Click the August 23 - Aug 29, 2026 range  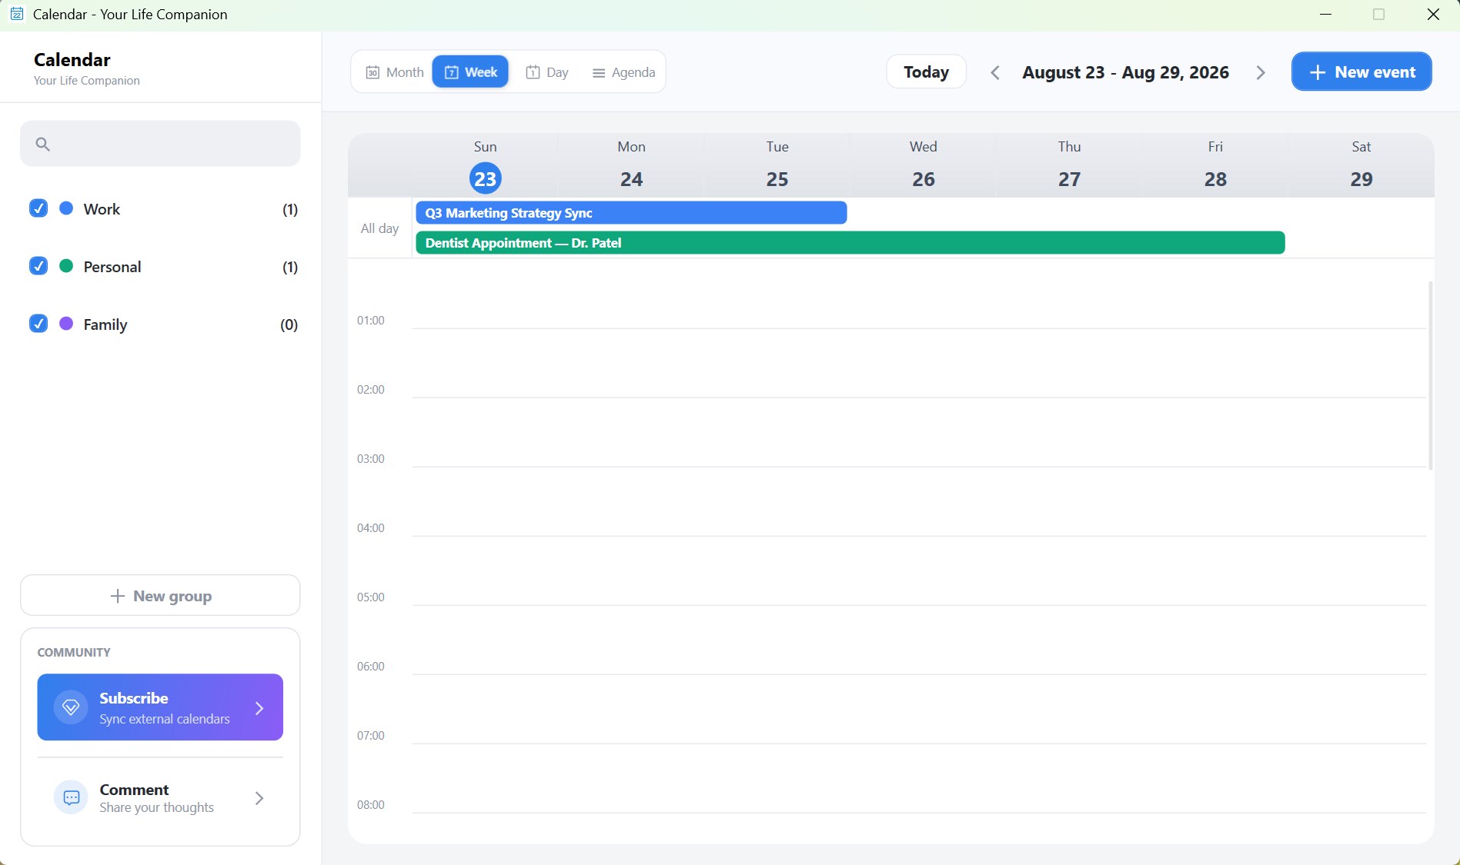pyautogui.click(x=1125, y=72)
